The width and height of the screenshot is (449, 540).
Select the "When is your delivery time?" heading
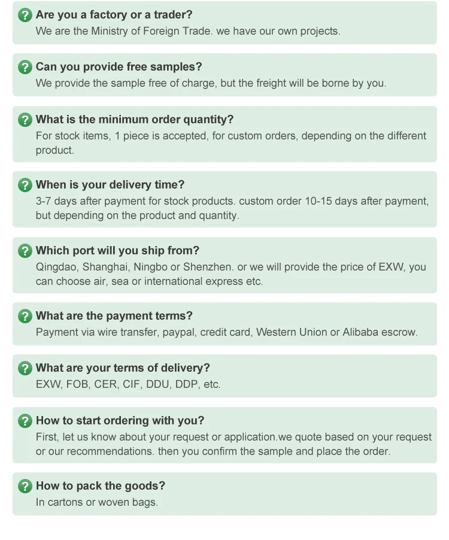110,185
